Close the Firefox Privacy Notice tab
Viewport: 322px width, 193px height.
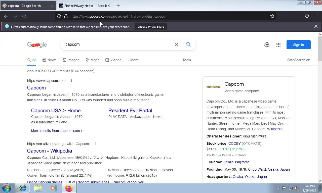tap(109, 6)
